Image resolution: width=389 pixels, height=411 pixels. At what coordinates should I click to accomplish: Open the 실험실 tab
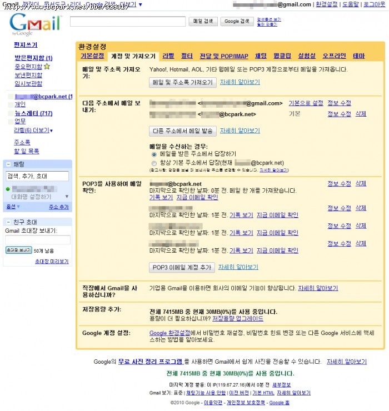(307, 56)
